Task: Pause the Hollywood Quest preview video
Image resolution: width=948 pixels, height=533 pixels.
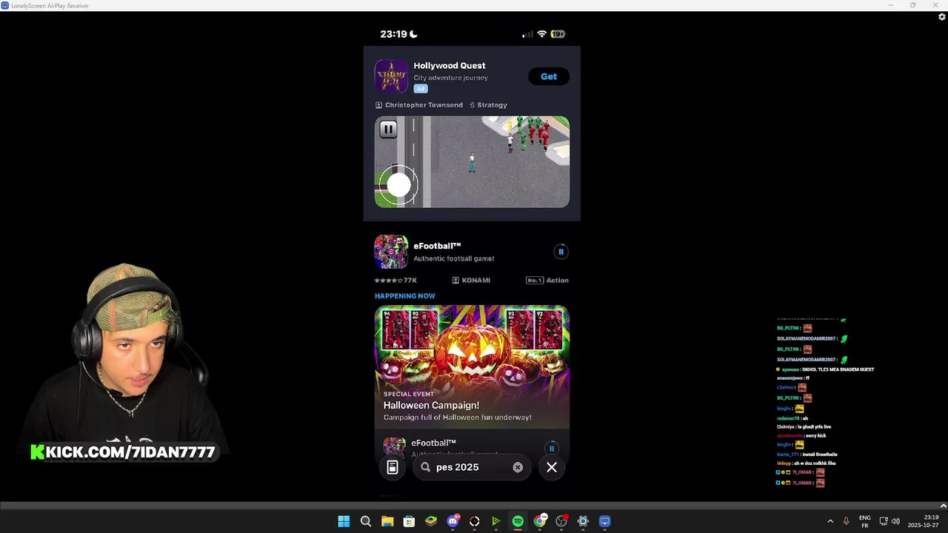Action: [x=388, y=130]
